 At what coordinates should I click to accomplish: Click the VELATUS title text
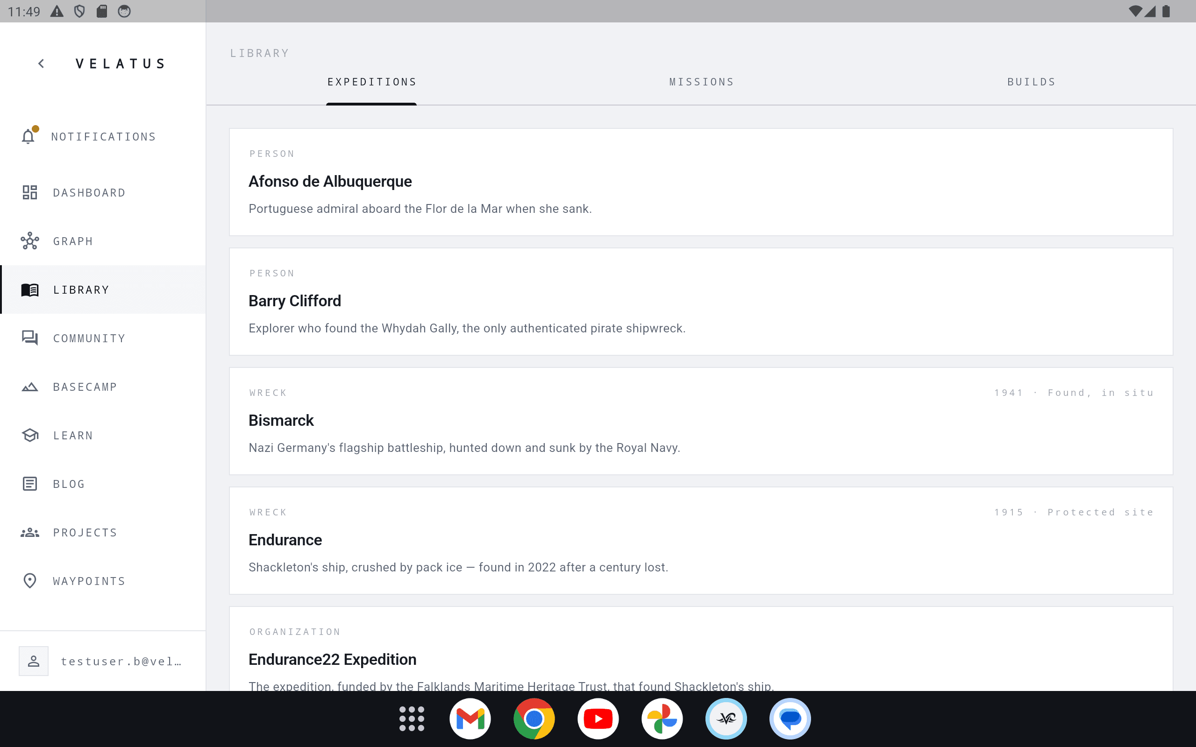(120, 64)
